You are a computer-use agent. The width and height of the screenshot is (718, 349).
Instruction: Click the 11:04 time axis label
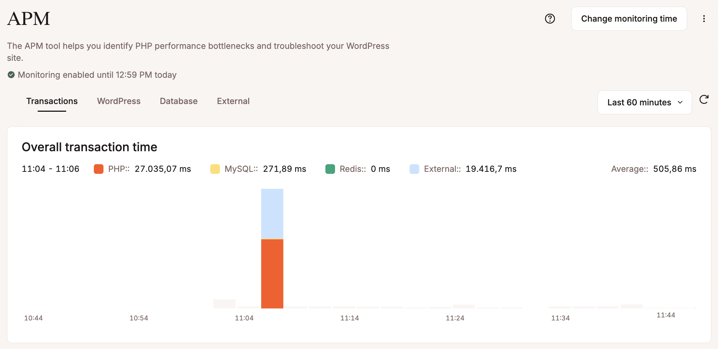pyautogui.click(x=244, y=318)
